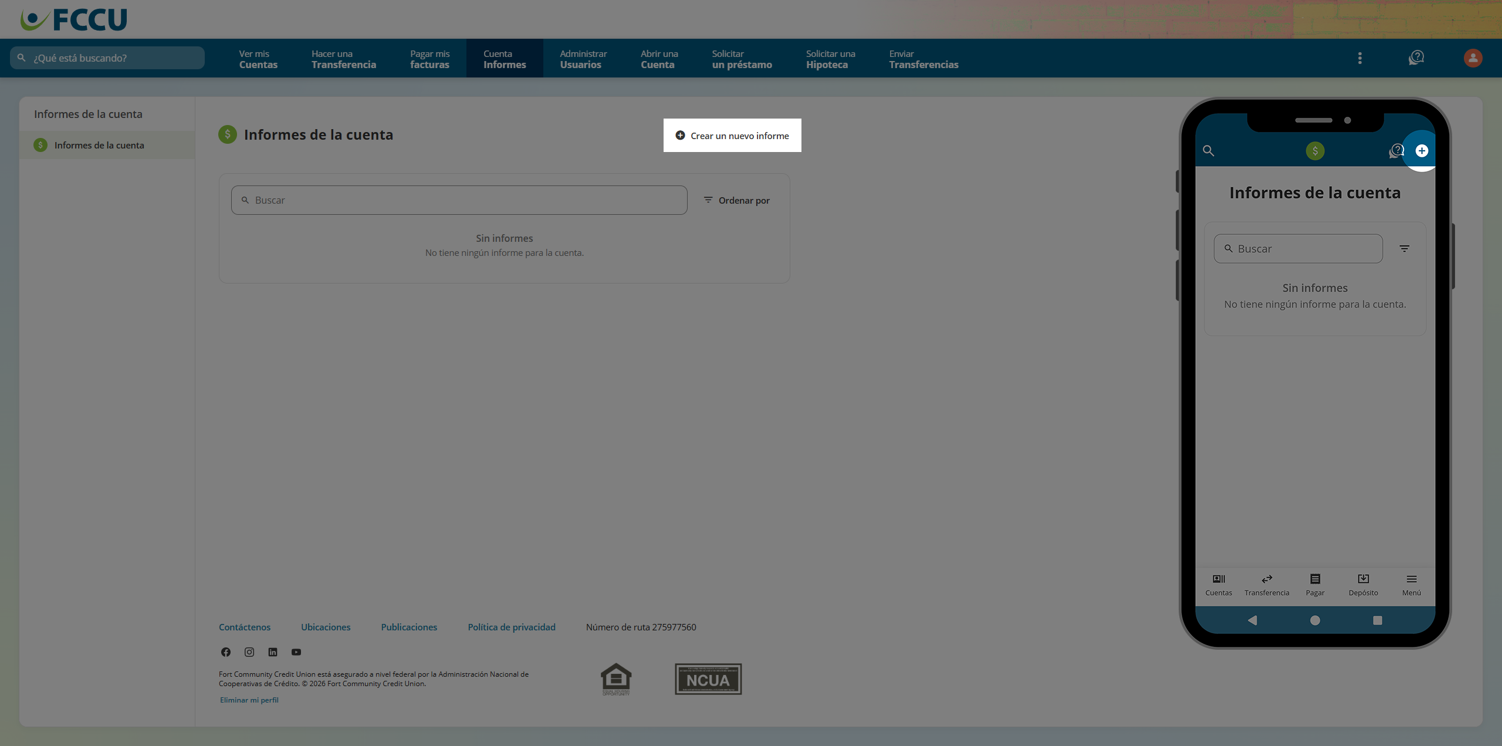Open the Contáctenos link
The height and width of the screenshot is (746, 1502).
point(245,627)
